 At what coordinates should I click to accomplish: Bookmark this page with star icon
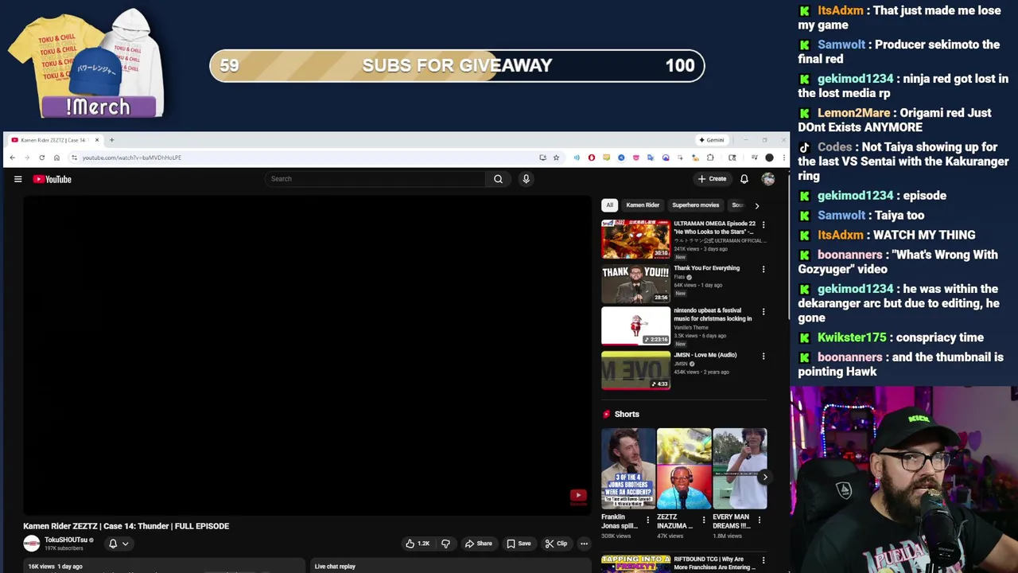coord(556,158)
